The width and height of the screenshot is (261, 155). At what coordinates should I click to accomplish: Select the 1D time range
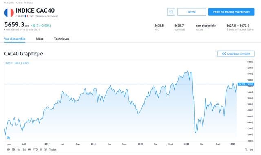pos(8,150)
